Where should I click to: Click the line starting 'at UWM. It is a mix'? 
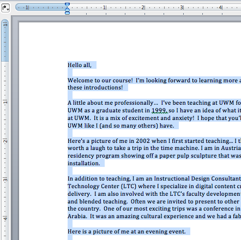click(x=154, y=118)
